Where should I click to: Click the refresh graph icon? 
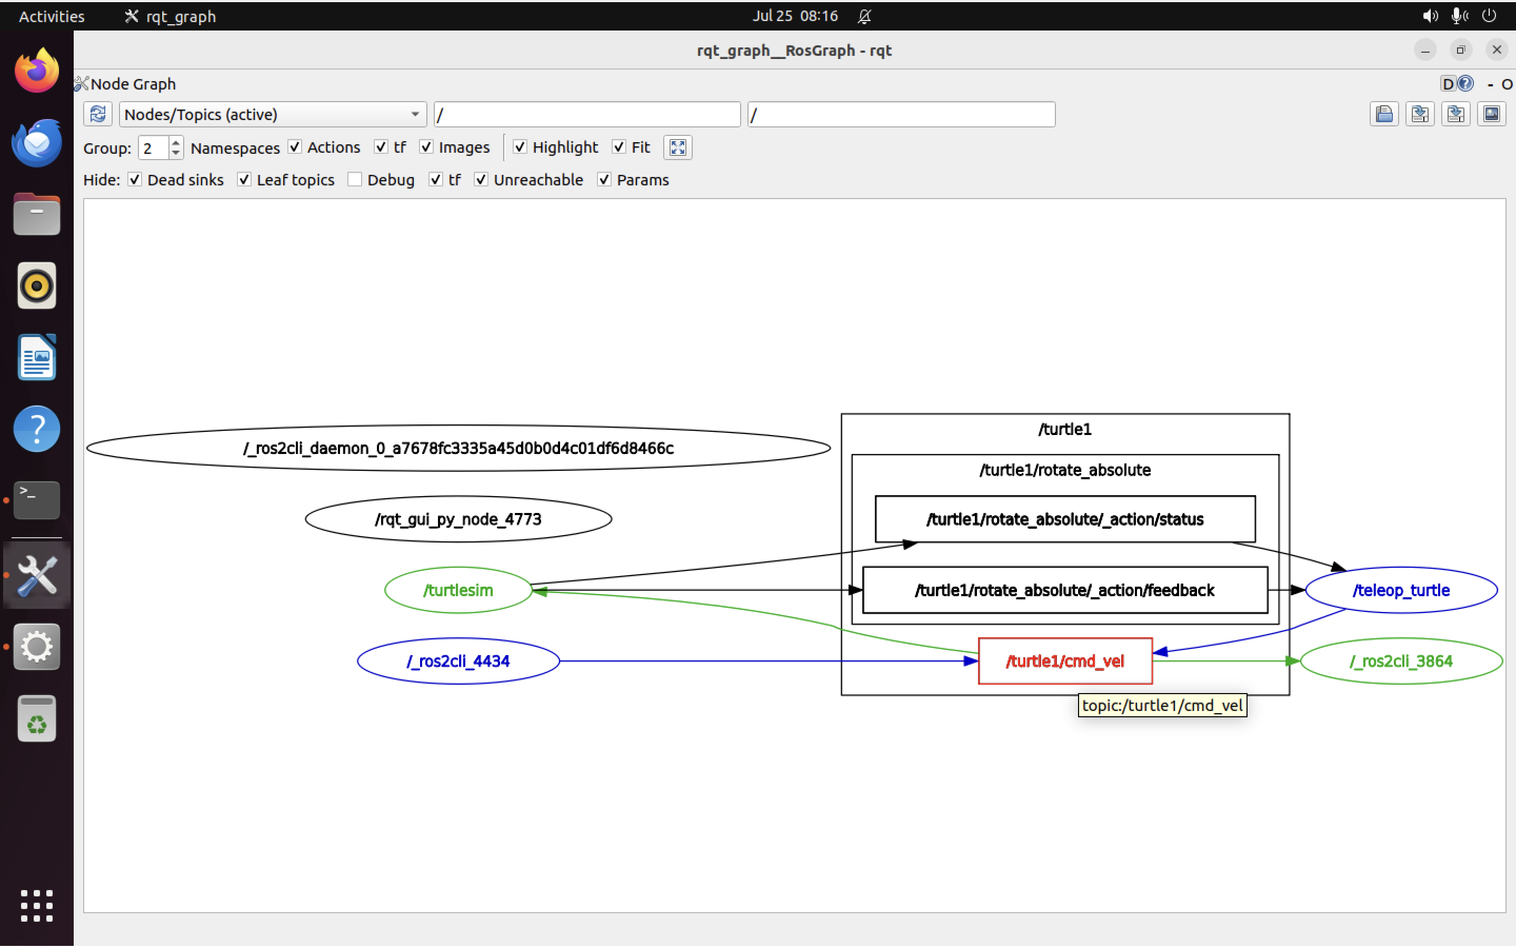click(x=98, y=114)
